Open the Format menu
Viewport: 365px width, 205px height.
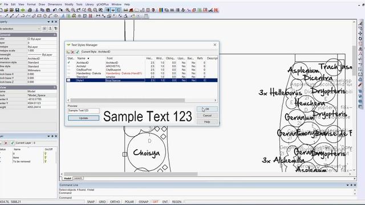[31, 4]
